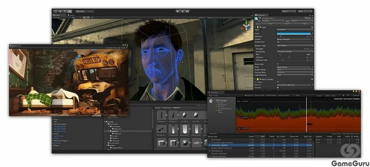
Task: Click the Pause button in the editor
Action: click(x=183, y=11)
